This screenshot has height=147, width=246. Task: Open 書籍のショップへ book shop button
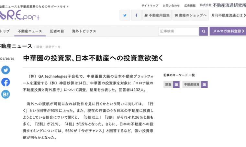pyautogui.click(x=190, y=15)
